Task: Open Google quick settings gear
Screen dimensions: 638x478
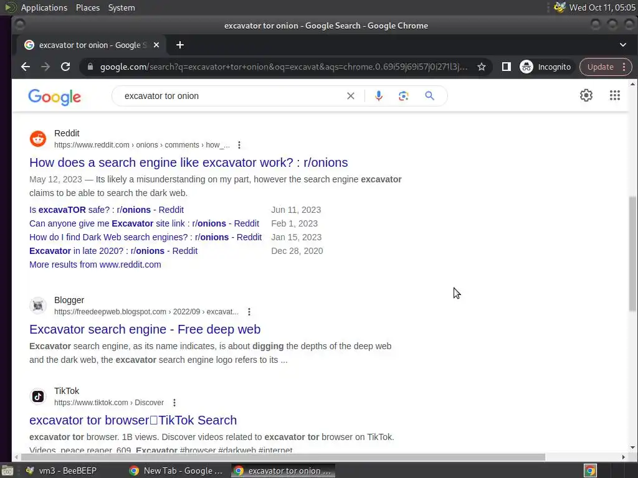Action: 586,95
